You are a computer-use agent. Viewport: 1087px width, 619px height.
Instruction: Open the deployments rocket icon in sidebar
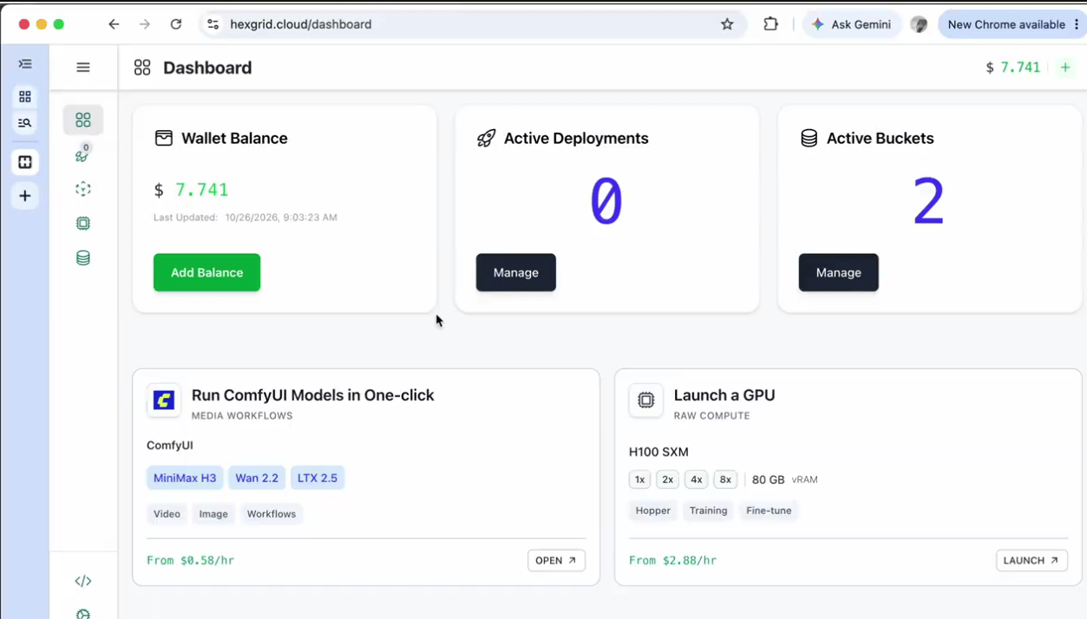(82, 154)
